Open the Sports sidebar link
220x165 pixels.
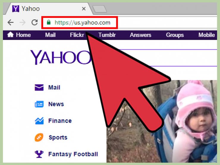58,137
